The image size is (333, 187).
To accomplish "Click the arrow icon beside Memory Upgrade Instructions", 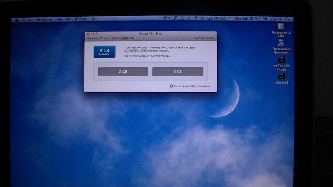I will click(171, 86).
